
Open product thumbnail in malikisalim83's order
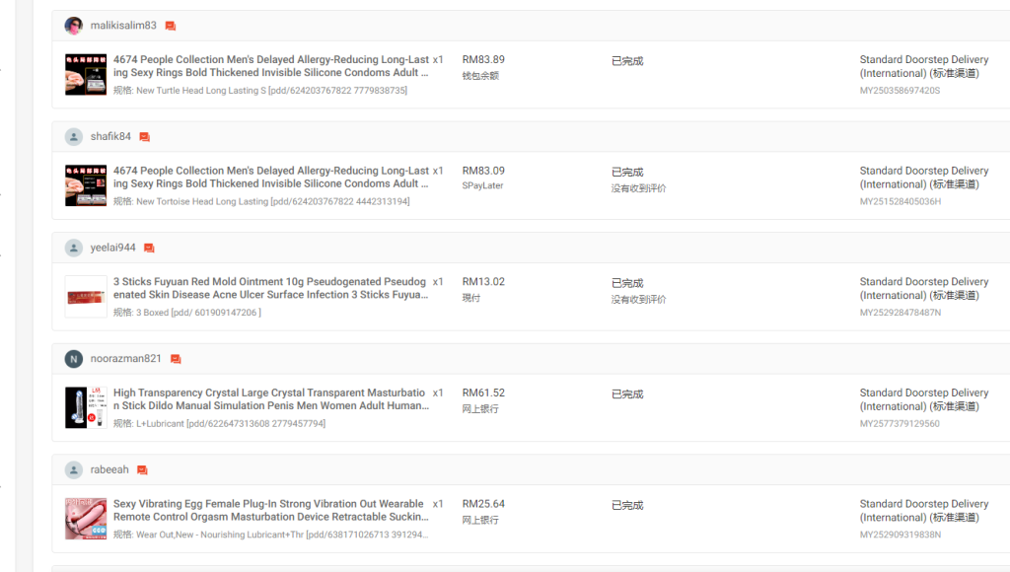coord(86,75)
